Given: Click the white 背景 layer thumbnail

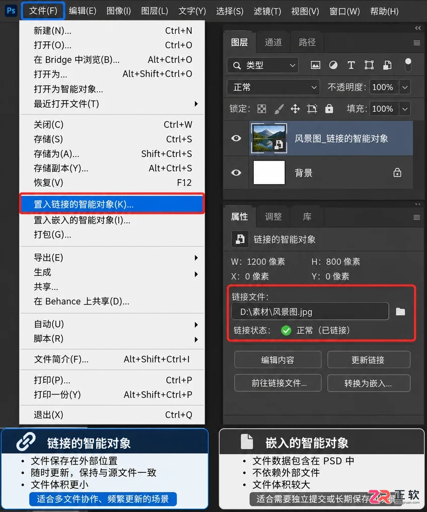Looking at the screenshot, I should (x=269, y=172).
